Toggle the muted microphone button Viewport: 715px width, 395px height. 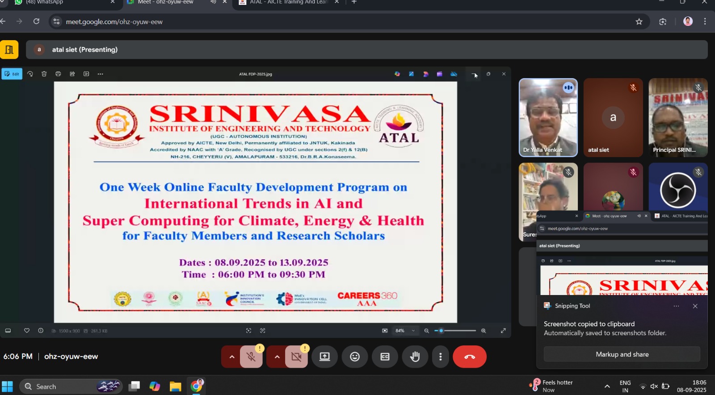[x=251, y=357]
